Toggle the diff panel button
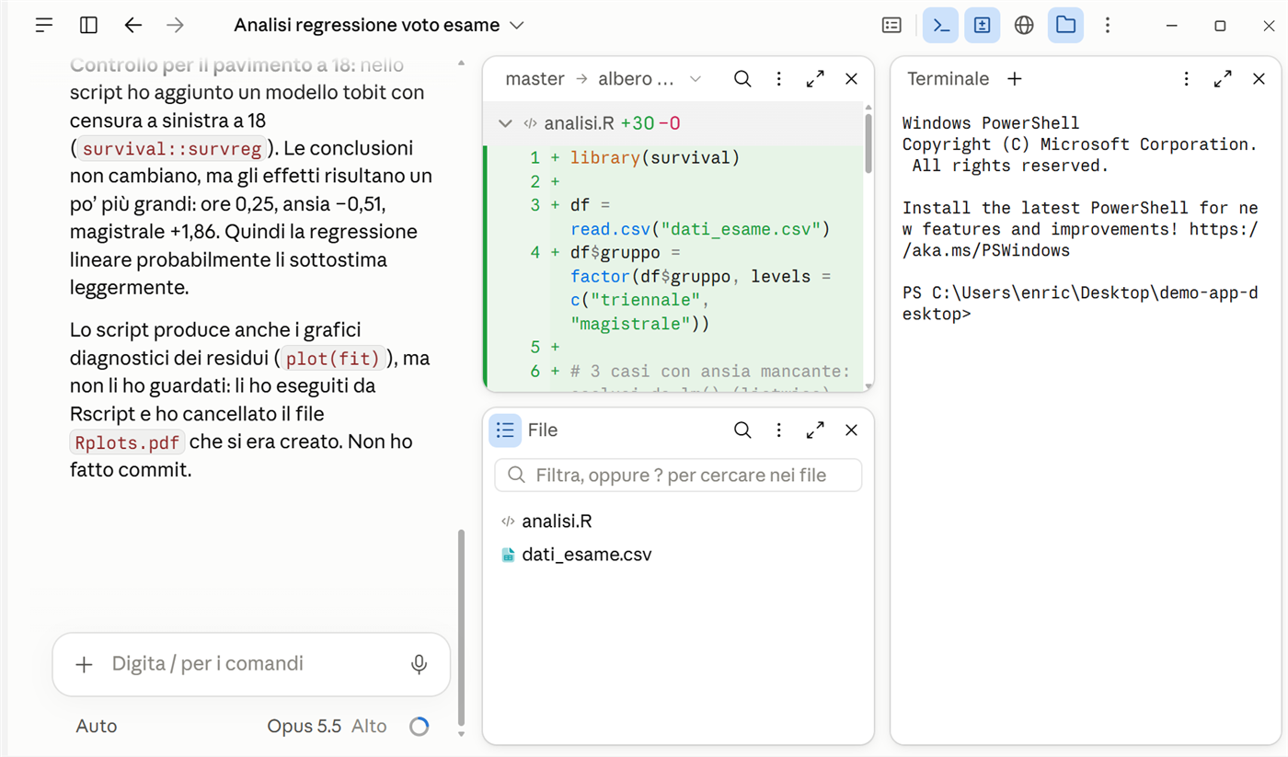The image size is (1288, 757). point(982,26)
